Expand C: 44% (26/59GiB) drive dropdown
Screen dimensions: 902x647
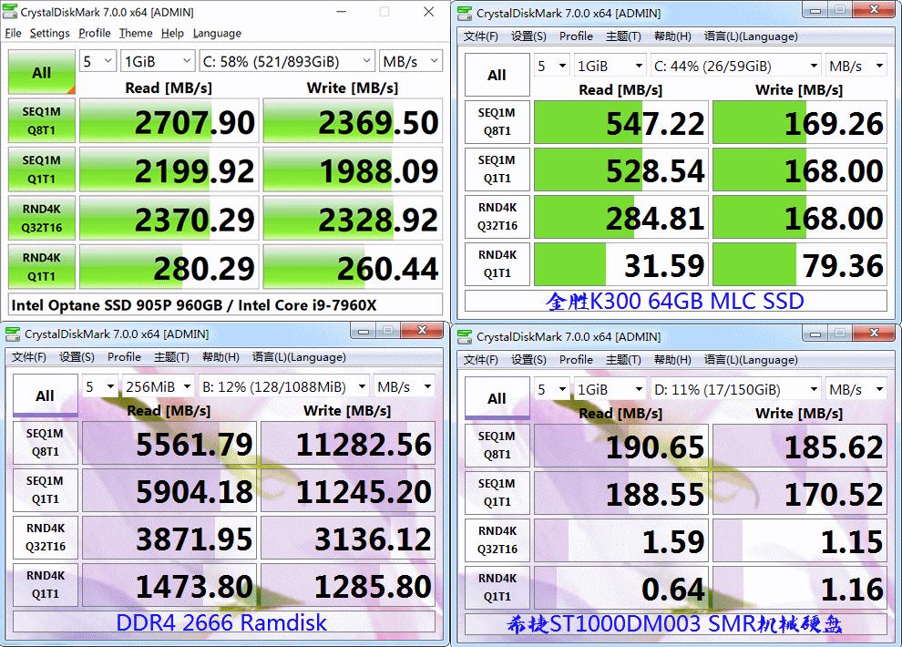(736, 67)
